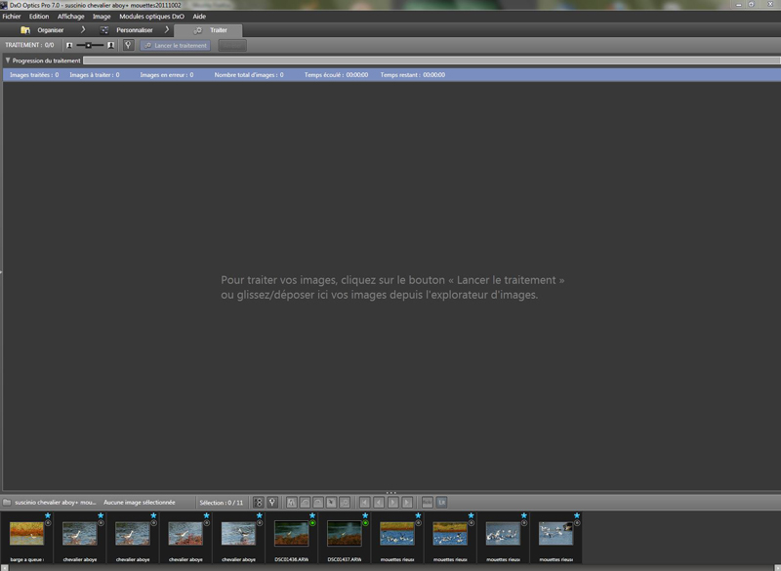This screenshot has width=781, height=571.
Task: Toggle the filter icon in processing toolbar
Action: (x=129, y=45)
